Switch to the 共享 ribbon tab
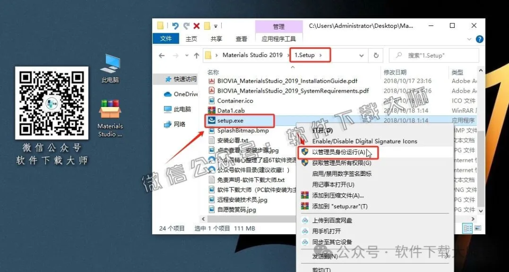 [216, 39]
